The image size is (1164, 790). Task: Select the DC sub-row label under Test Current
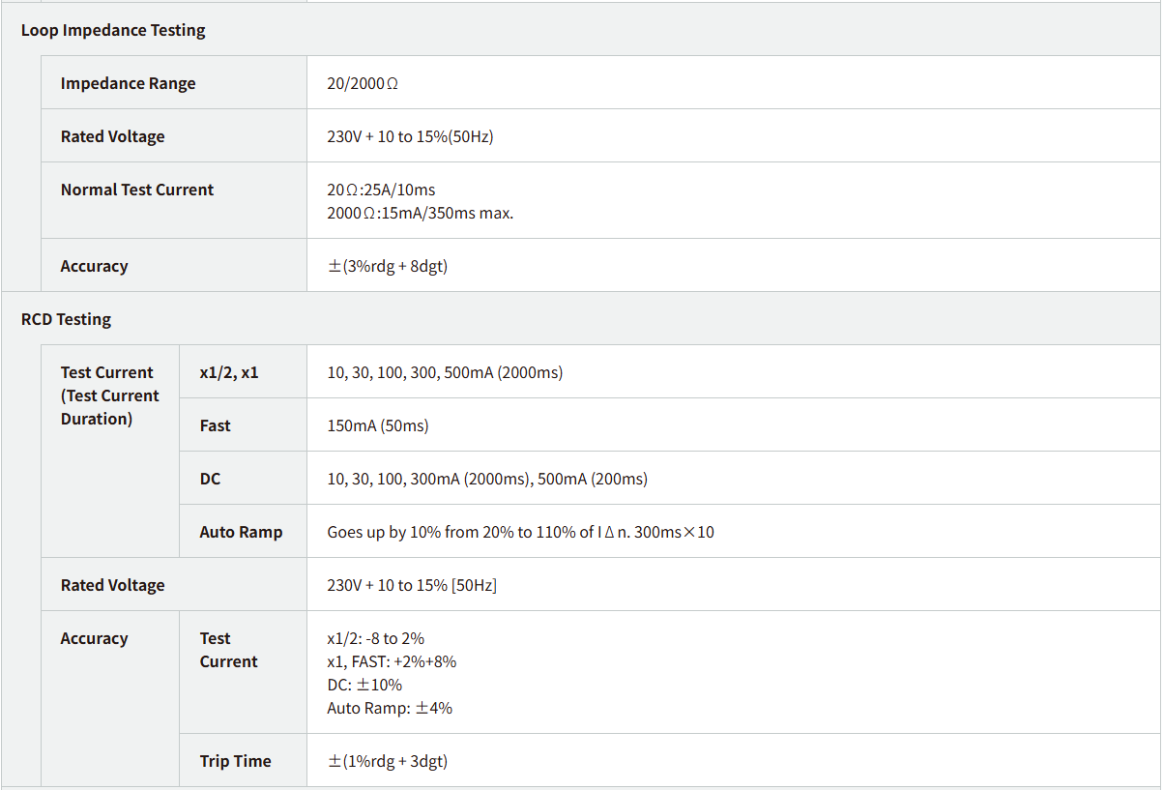click(x=210, y=479)
